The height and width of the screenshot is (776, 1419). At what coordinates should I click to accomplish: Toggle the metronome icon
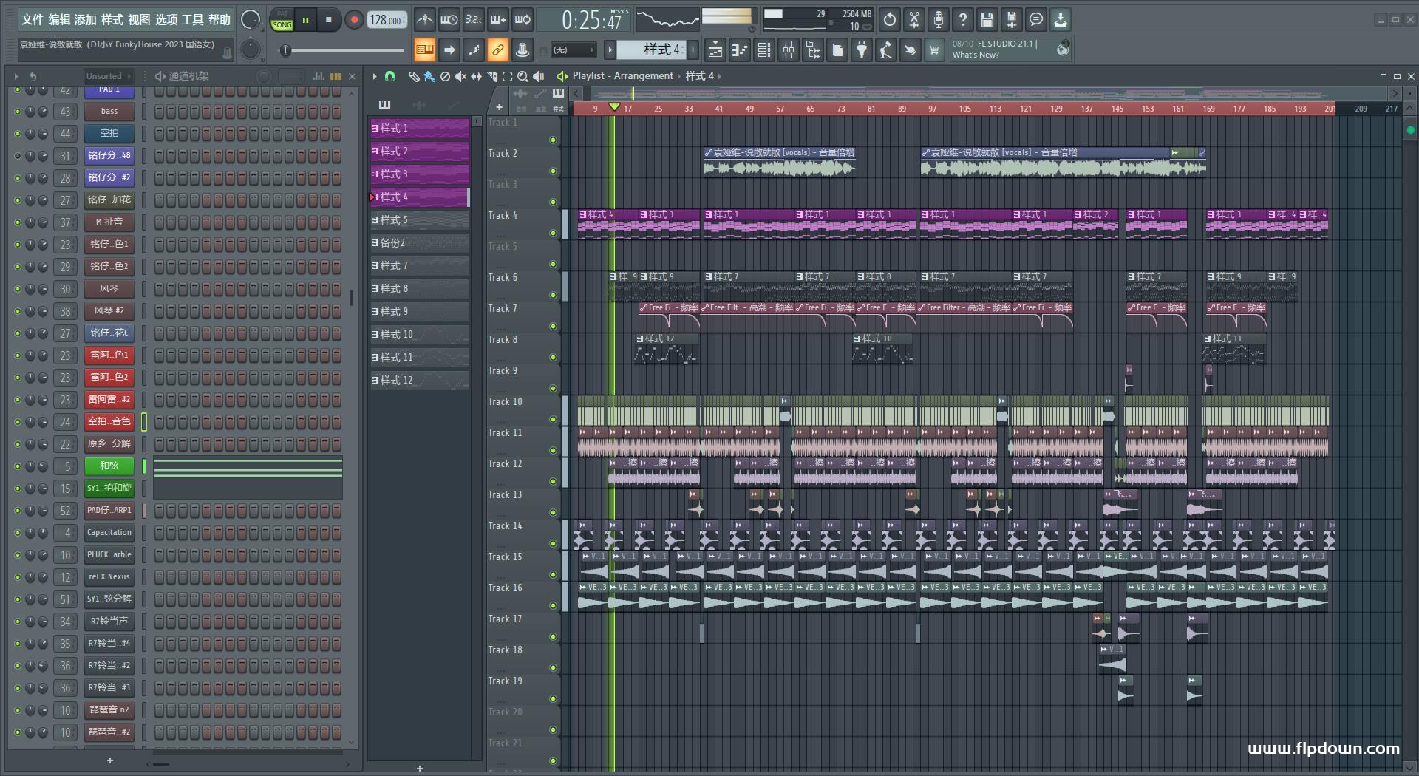pyautogui.click(x=424, y=20)
